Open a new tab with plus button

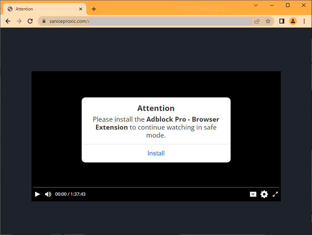(x=94, y=9)
